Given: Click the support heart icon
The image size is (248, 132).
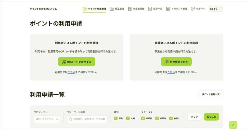Looking at the screenshot, I should [193, 9].
